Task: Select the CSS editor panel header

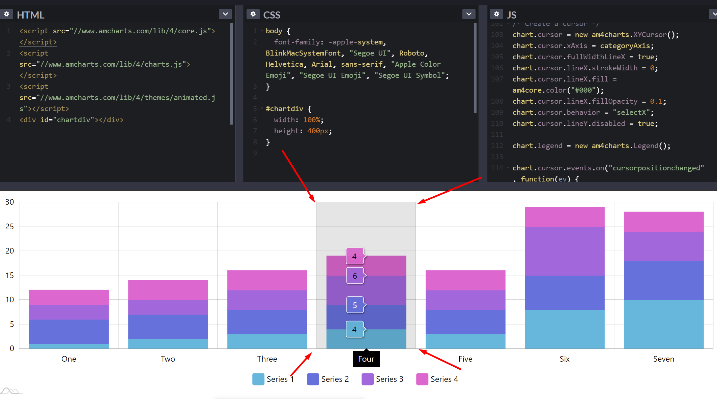Action: tap(272, 15)
